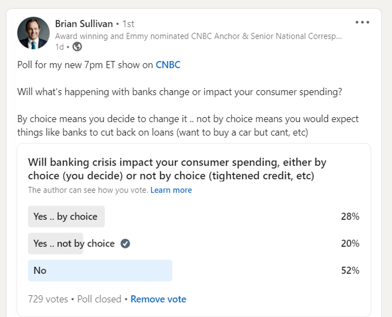Click the checkmark icon beside not by choice
Viewport: 392px width, 317px height.
tap(125, 243)
